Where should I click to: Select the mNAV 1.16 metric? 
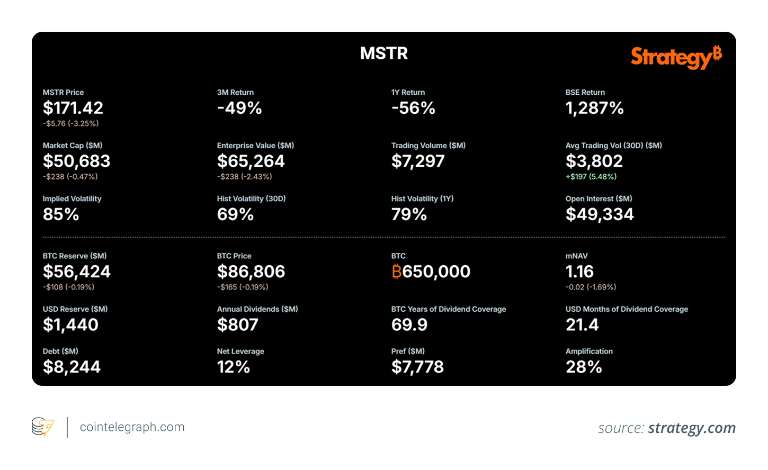[579, 272]
